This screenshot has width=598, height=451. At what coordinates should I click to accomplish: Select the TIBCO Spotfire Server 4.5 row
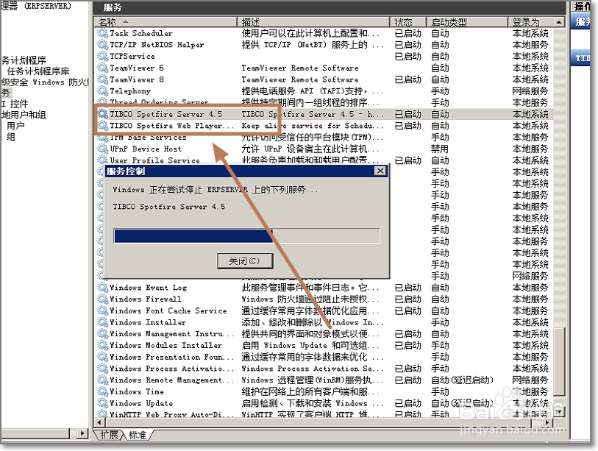point(323,114)
